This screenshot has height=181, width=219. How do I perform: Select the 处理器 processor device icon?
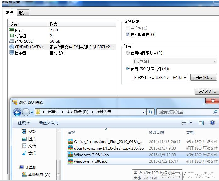12,36
